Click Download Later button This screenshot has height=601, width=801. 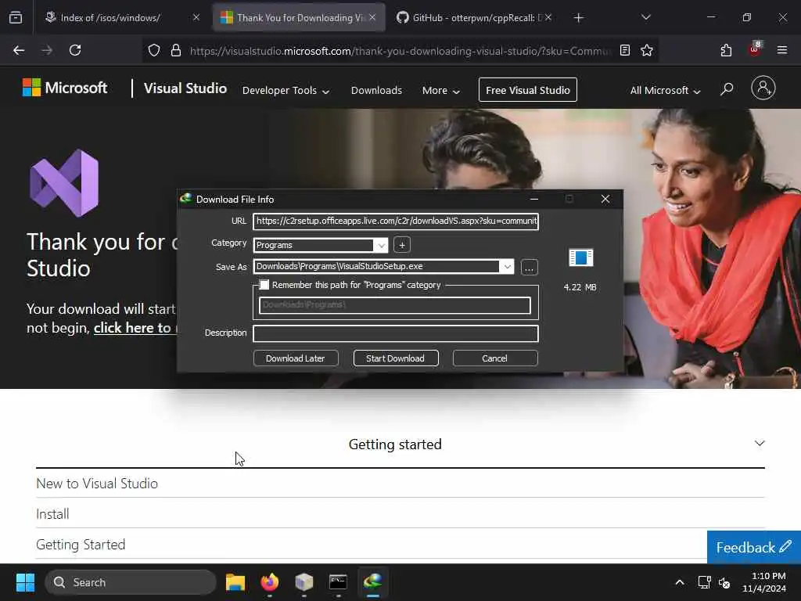[x=295, y=358]
